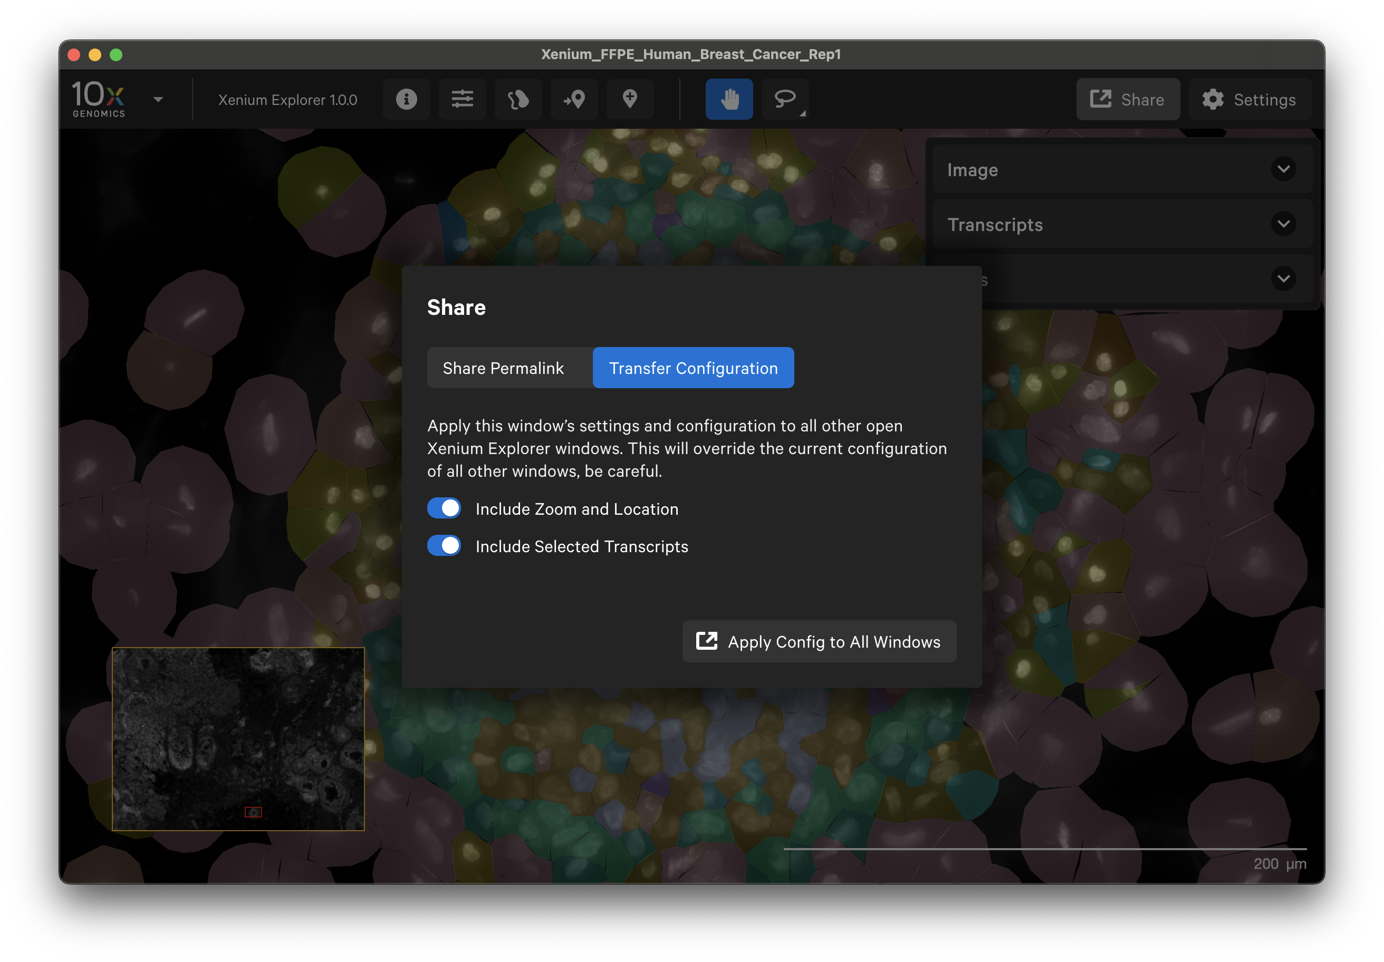Click the overview minimap thumbnail
Image resolution: width=1384 pixels, height=962 pixels.
point(238,739)
